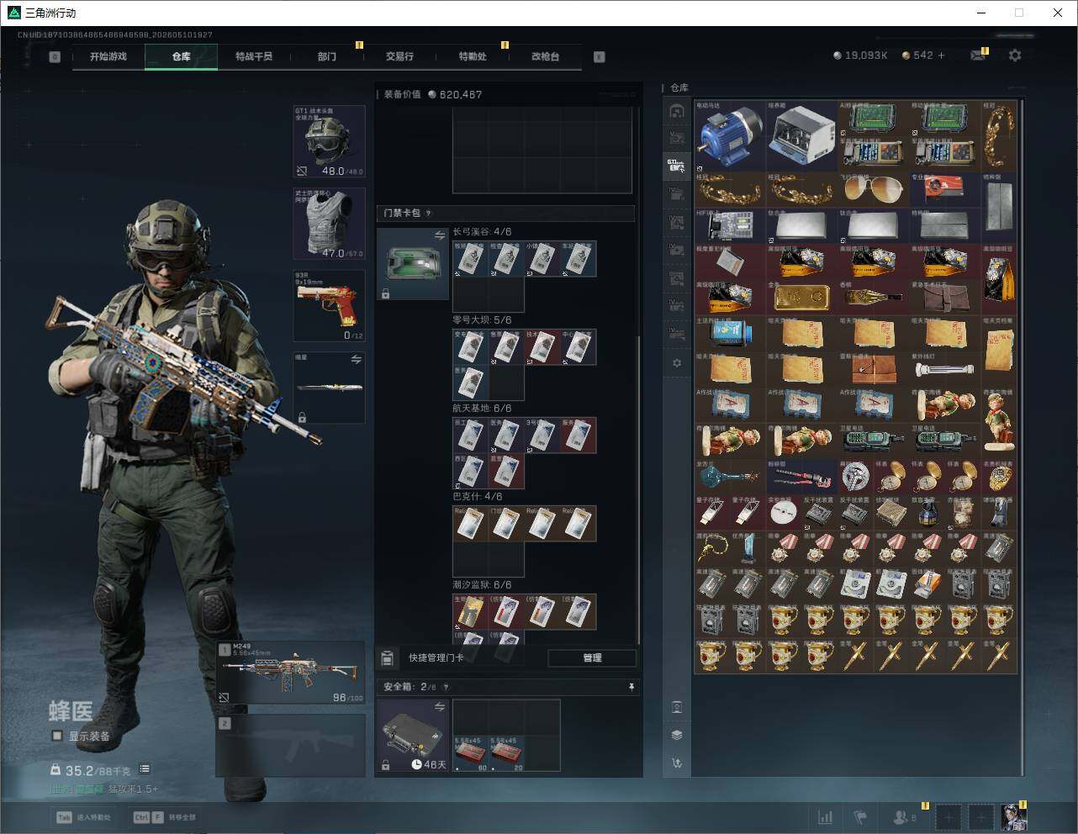Viewport: 1078px width, 834px height.
Task: Switch to the 特战干员 tab
Action: (x=253, y=56)
